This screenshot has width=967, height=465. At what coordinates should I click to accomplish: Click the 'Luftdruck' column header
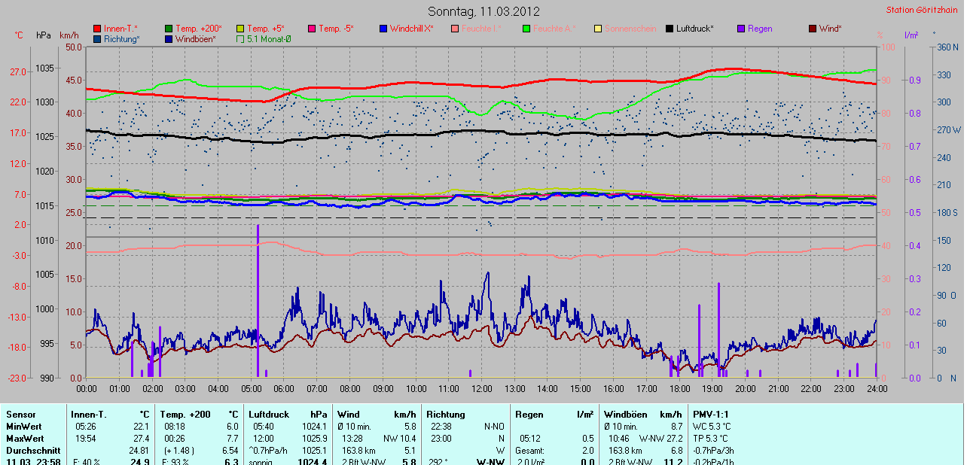point(269,414)
